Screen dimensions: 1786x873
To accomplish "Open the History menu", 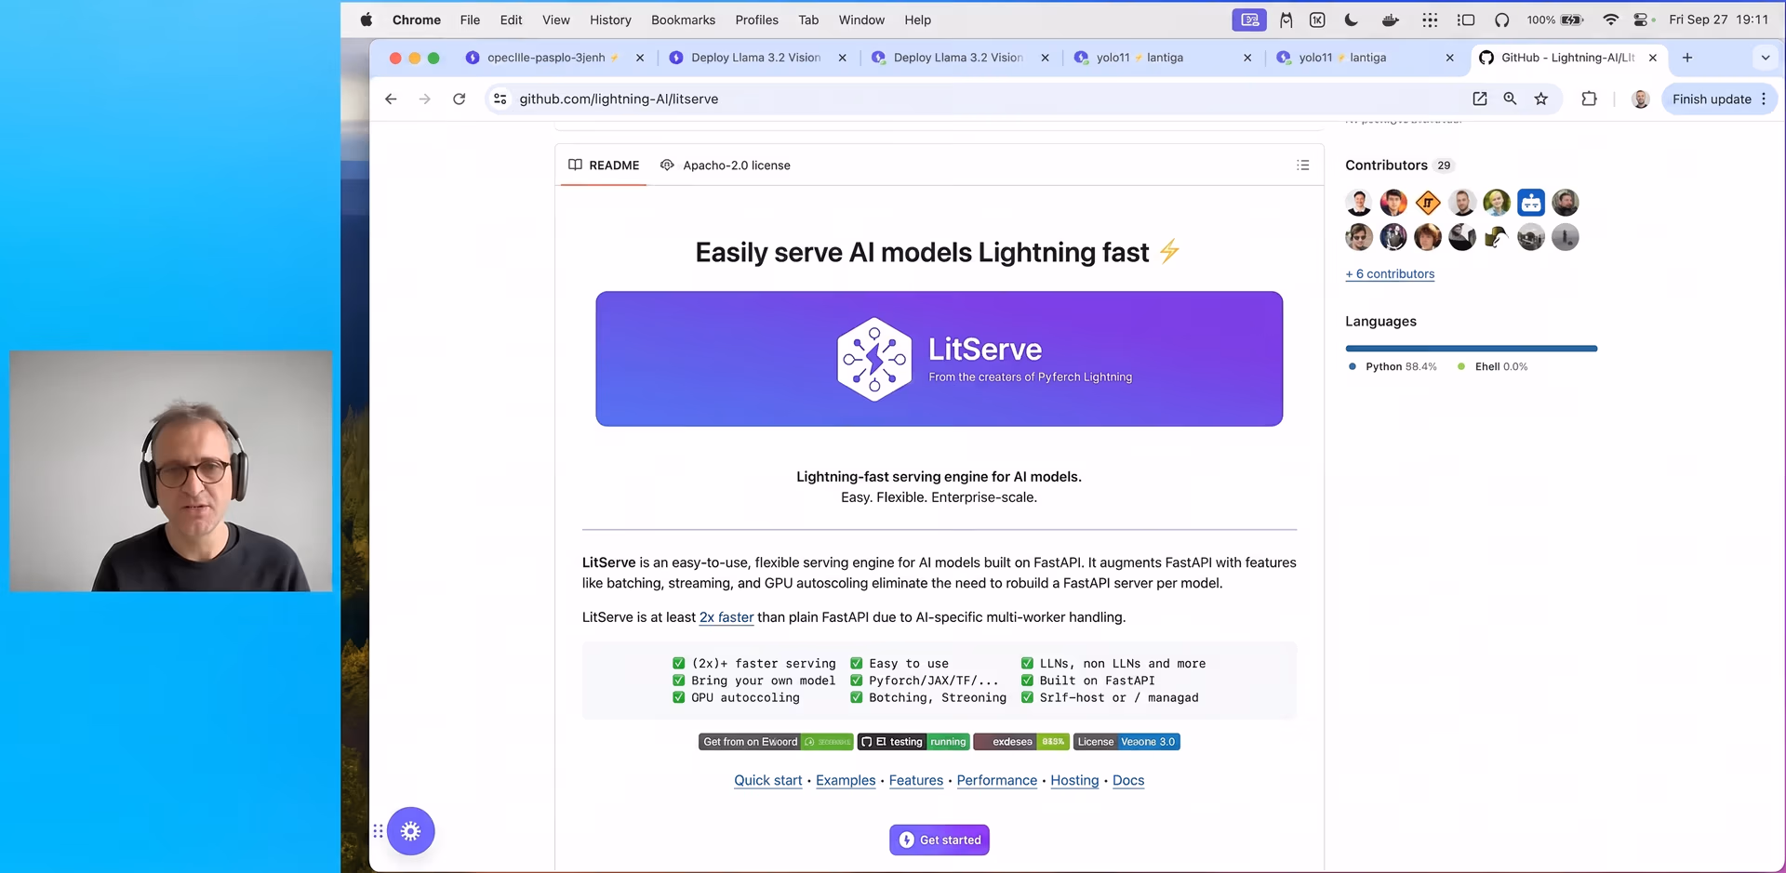I will 610,20.
